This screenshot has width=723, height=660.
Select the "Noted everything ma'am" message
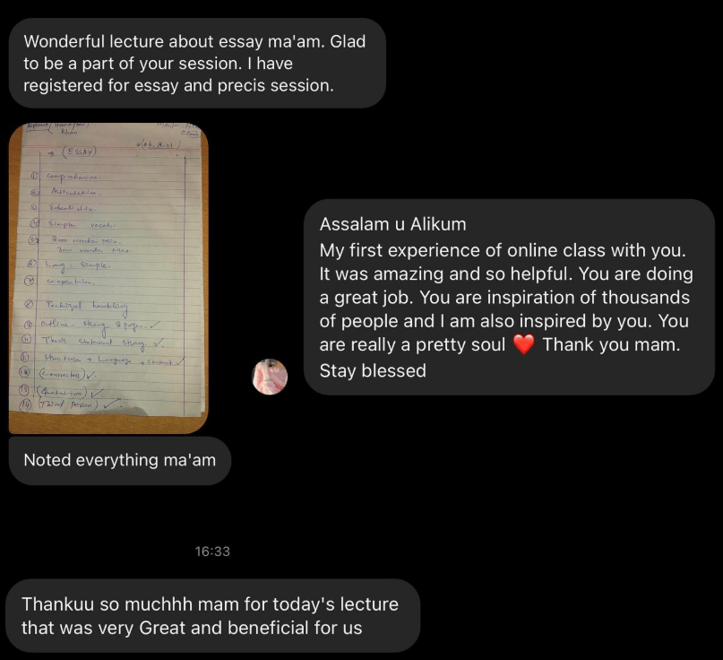(x=120, y=460)
